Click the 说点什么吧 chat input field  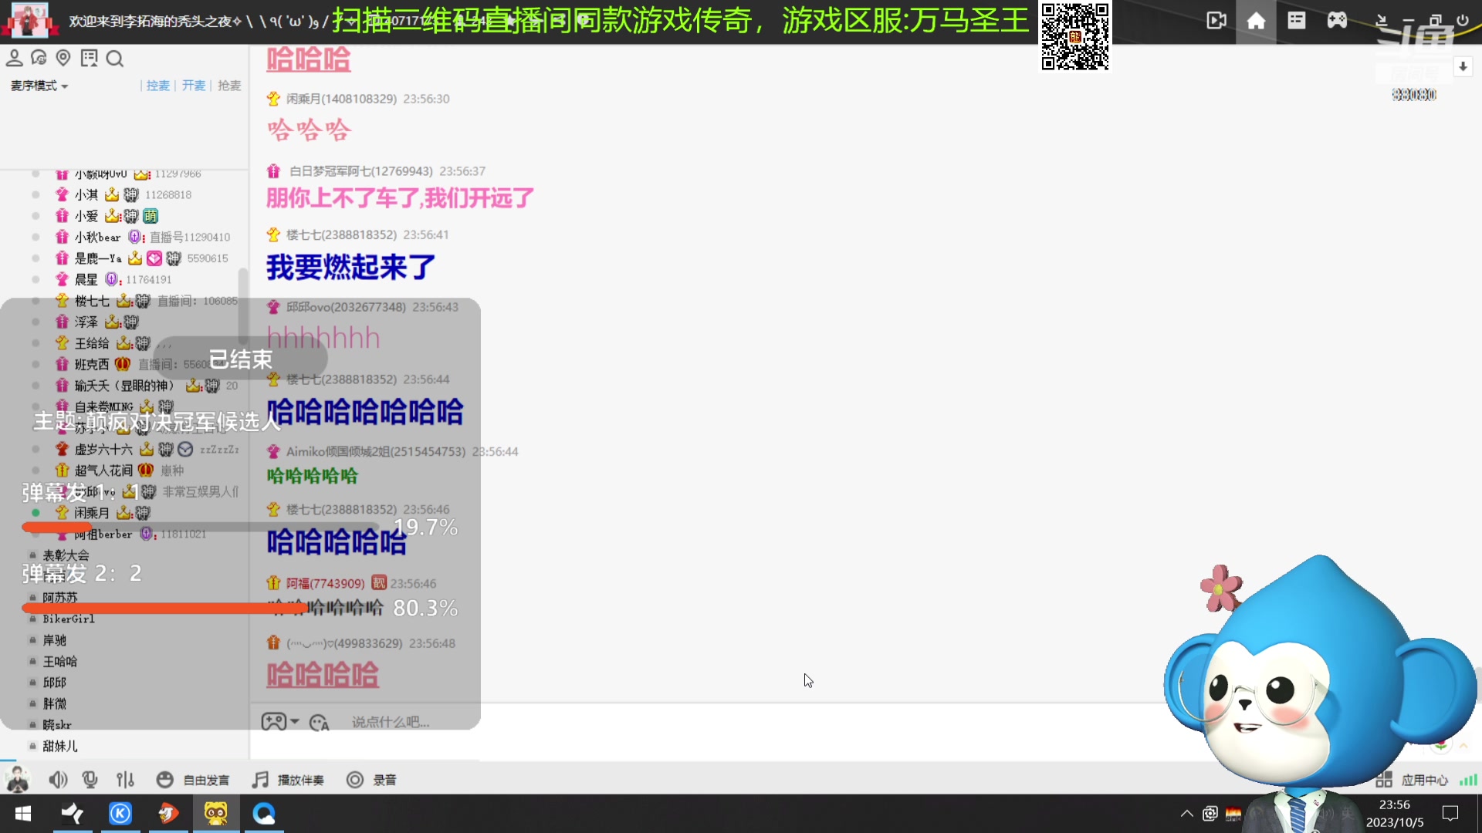coord(401,721)
